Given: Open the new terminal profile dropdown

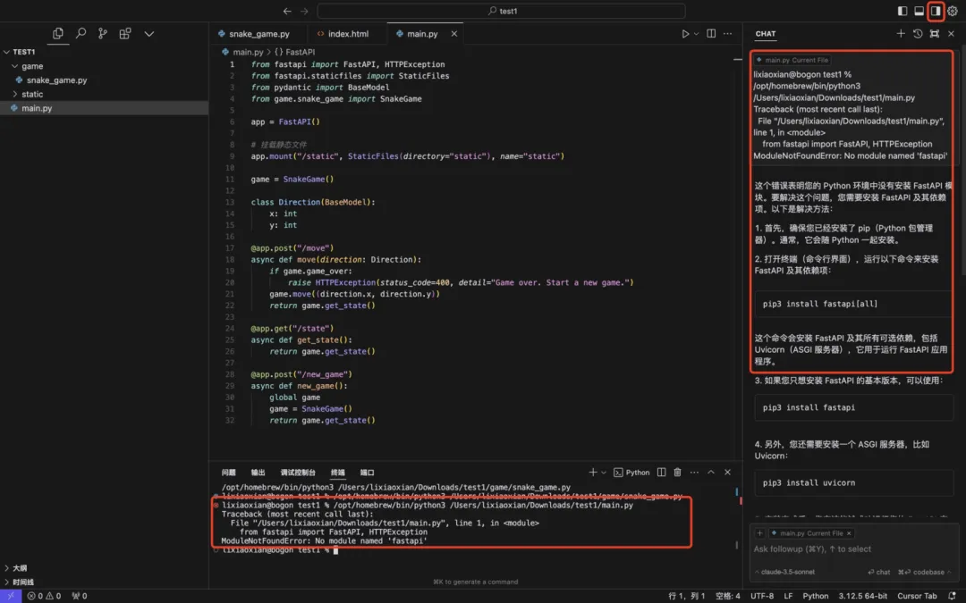Looking at the screenshot, I should click(604, 473).
